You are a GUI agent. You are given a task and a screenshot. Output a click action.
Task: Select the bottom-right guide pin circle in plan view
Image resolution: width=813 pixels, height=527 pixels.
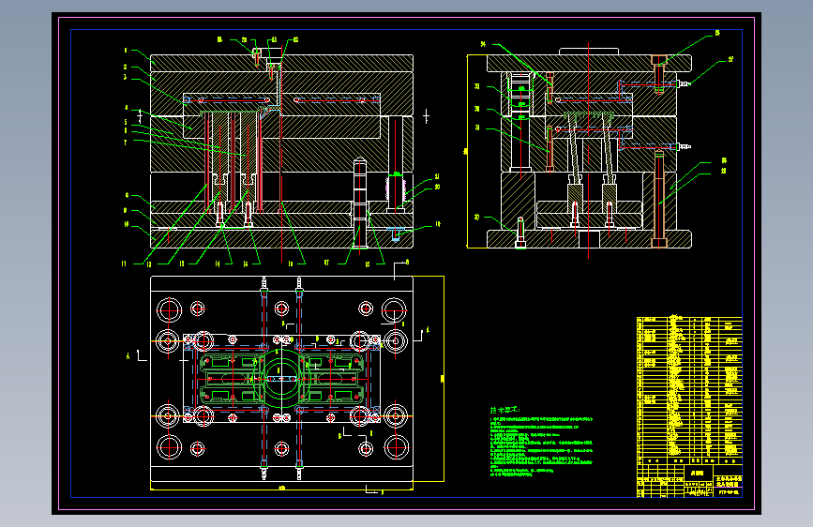pyautogui.click(x=395, y=446)
